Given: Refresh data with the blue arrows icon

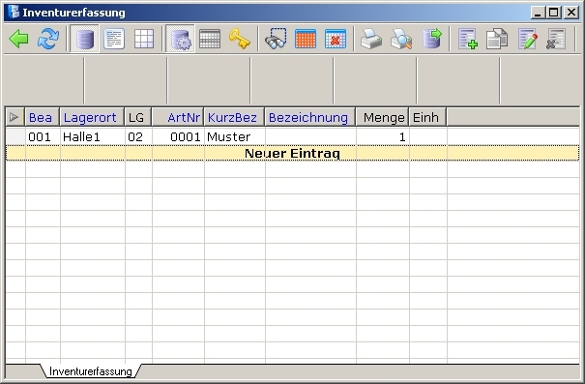Looking at the screenshot, I should coord(48,39).
